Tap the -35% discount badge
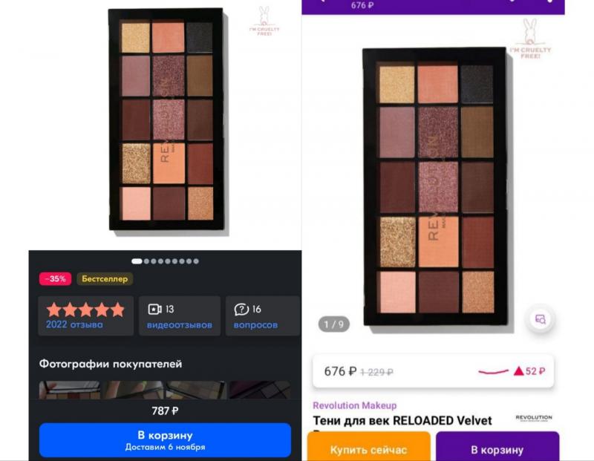The width and height of the screenshot is (594, 461). tap(55, 279)
